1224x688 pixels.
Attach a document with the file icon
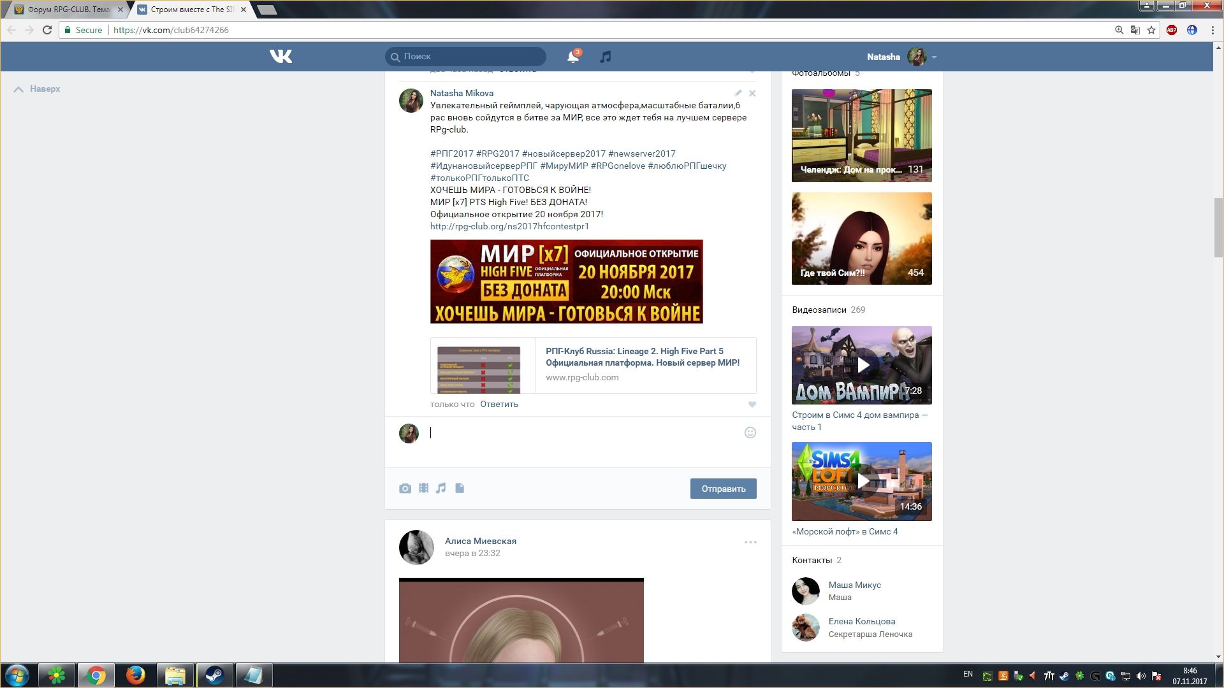click(x=460, y=488)
